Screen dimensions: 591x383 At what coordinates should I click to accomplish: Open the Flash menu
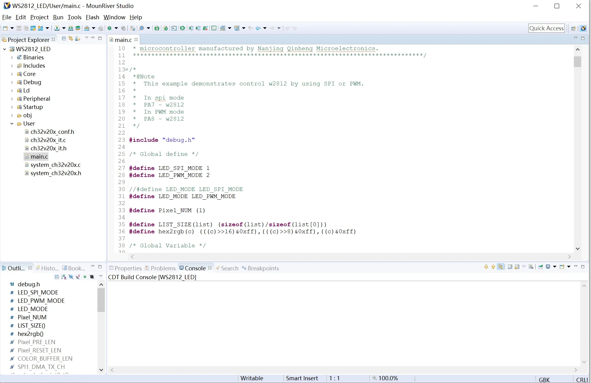[92, 17]
